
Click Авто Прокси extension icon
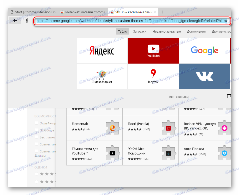(224, 153)
